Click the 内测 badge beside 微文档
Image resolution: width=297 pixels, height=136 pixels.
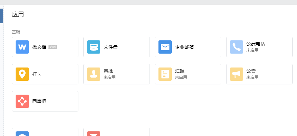click(53, 47)
